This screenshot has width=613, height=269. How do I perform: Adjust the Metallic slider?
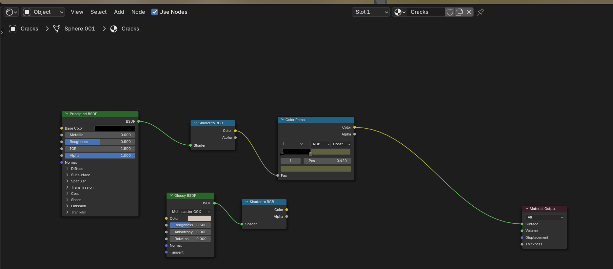(x=100, y=135)
